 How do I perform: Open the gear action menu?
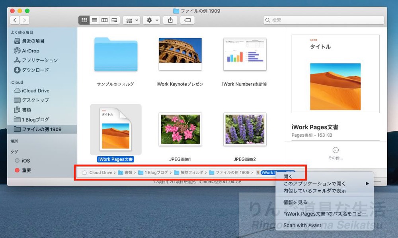152,20
